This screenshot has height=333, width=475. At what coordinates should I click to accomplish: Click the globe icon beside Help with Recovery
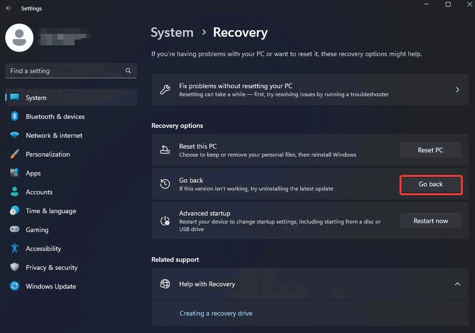pyautogui.click(x=165, y=283)
